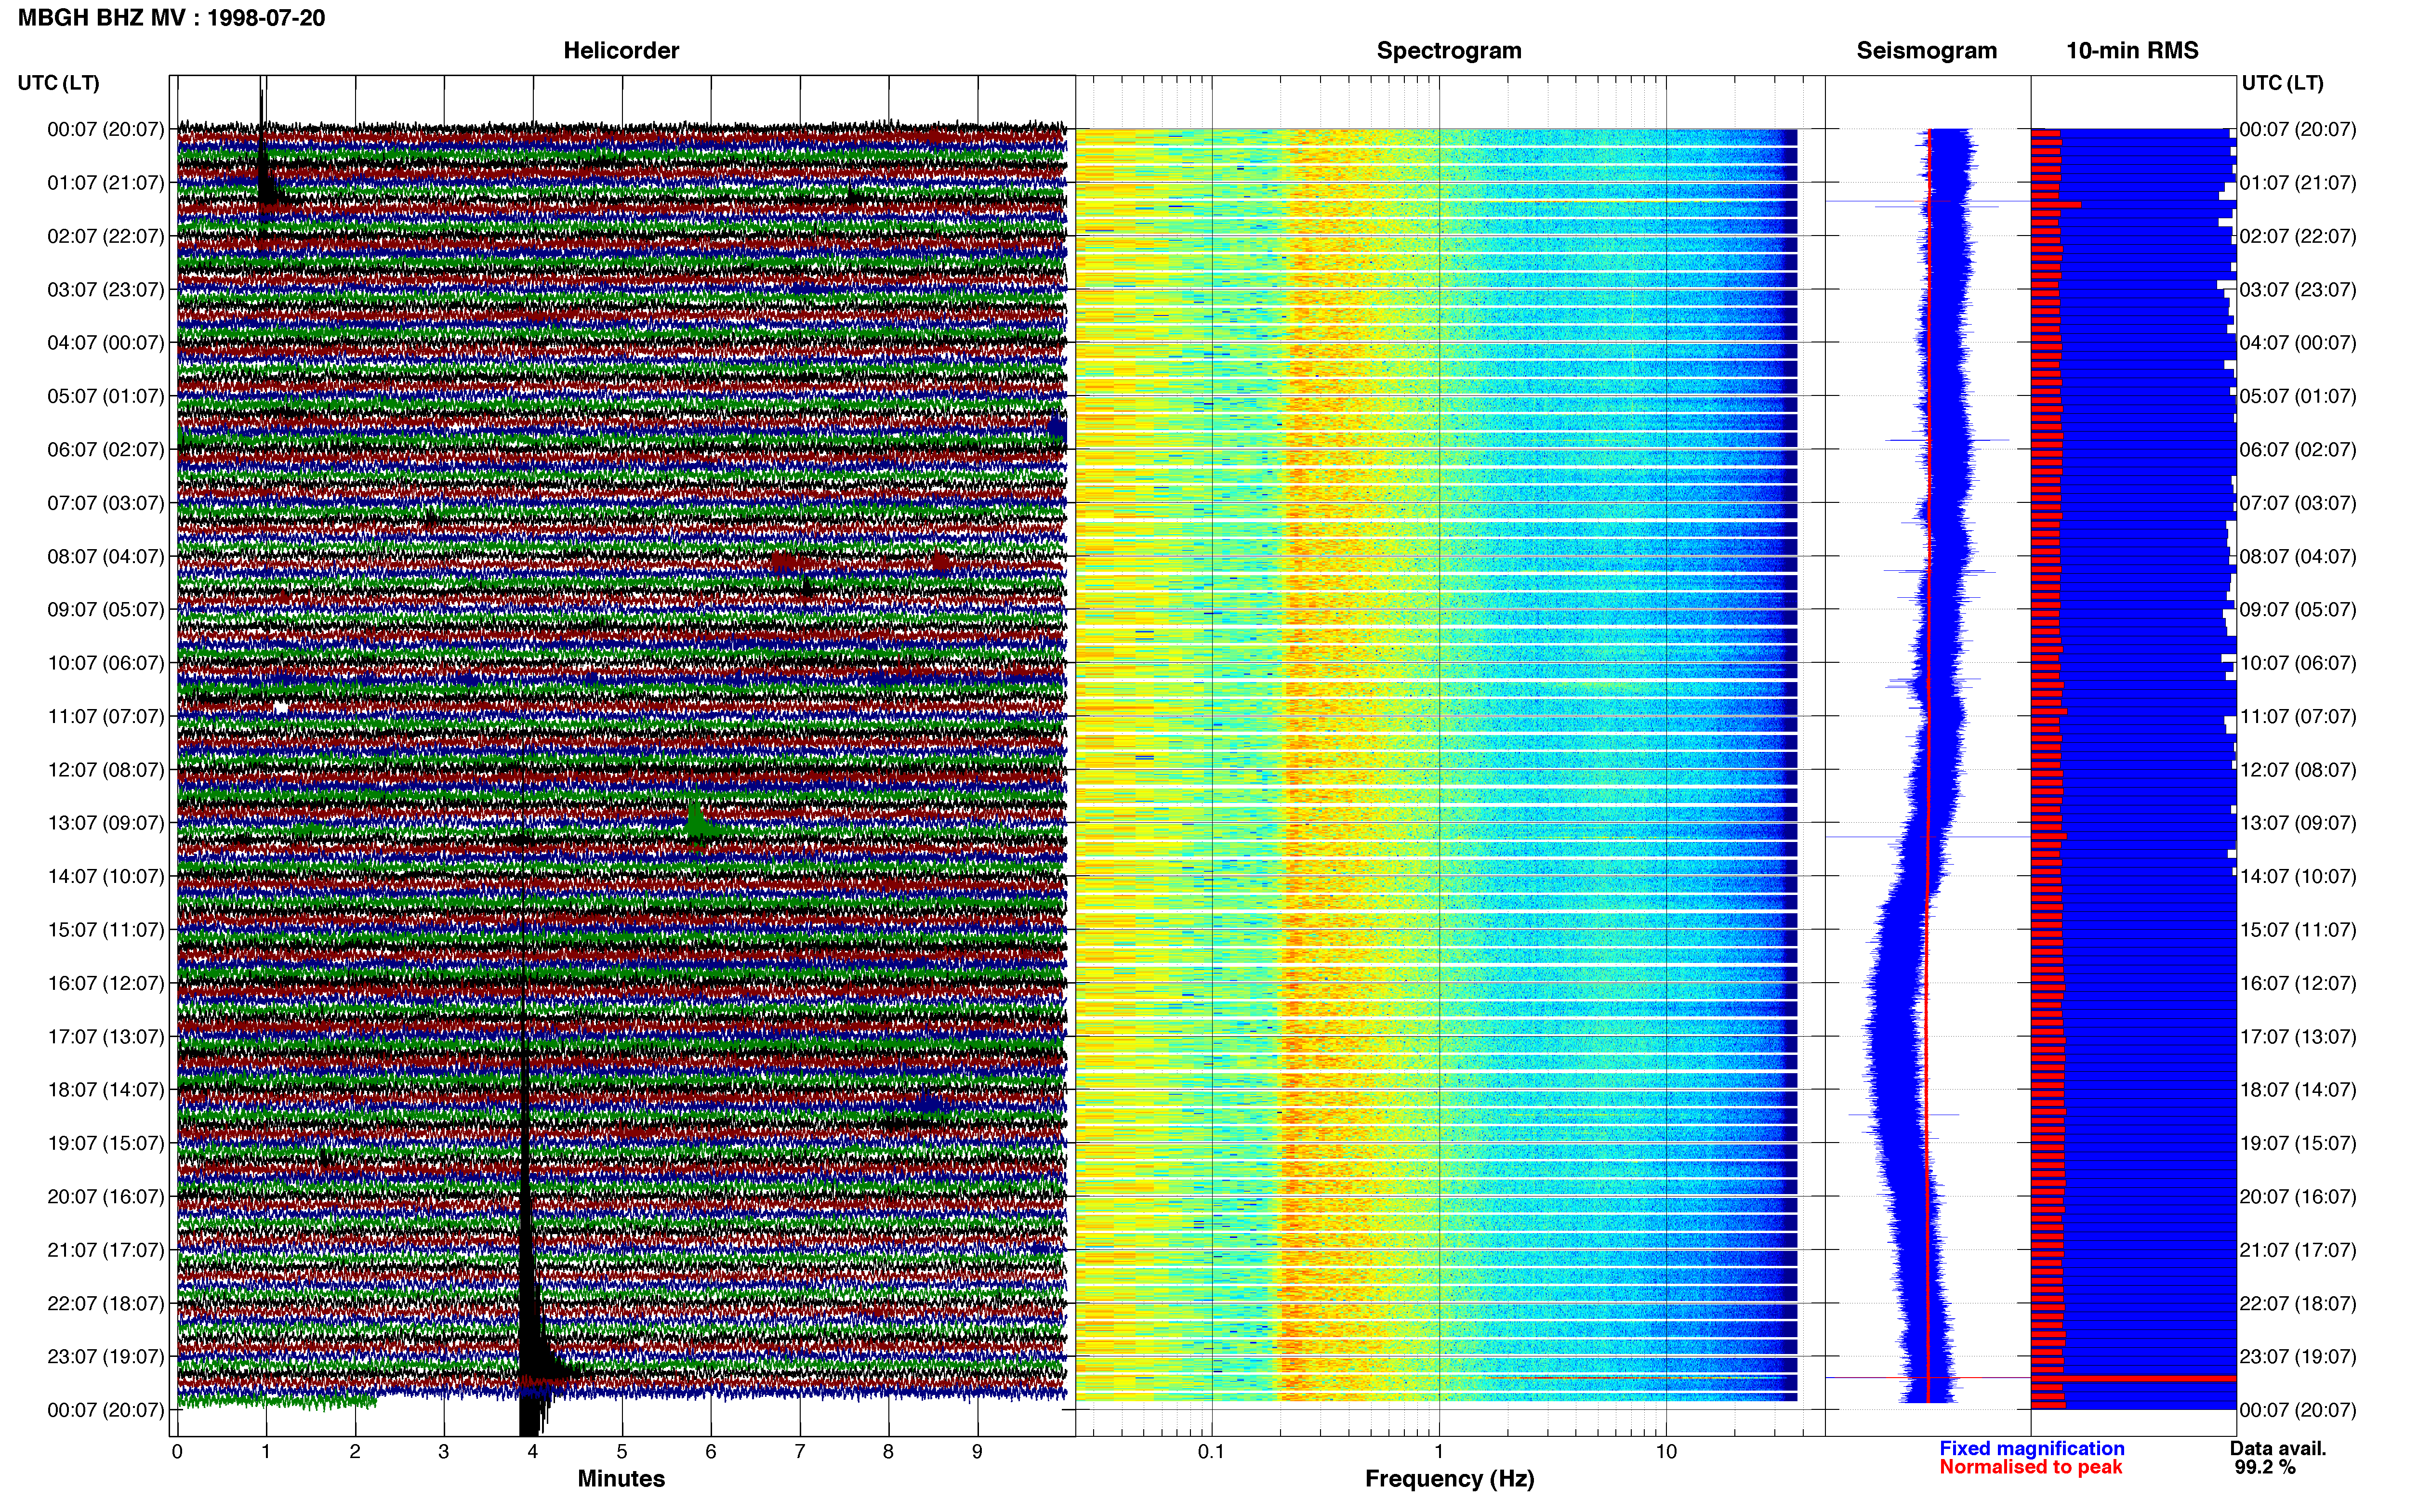2418x1512 pixels.
Task: Click the 'Fixed magnification' legend text
Action: point(2031,1448)
